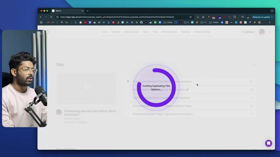
Task: Show more bookmarks with double chevron
Action: coord(270,23)
